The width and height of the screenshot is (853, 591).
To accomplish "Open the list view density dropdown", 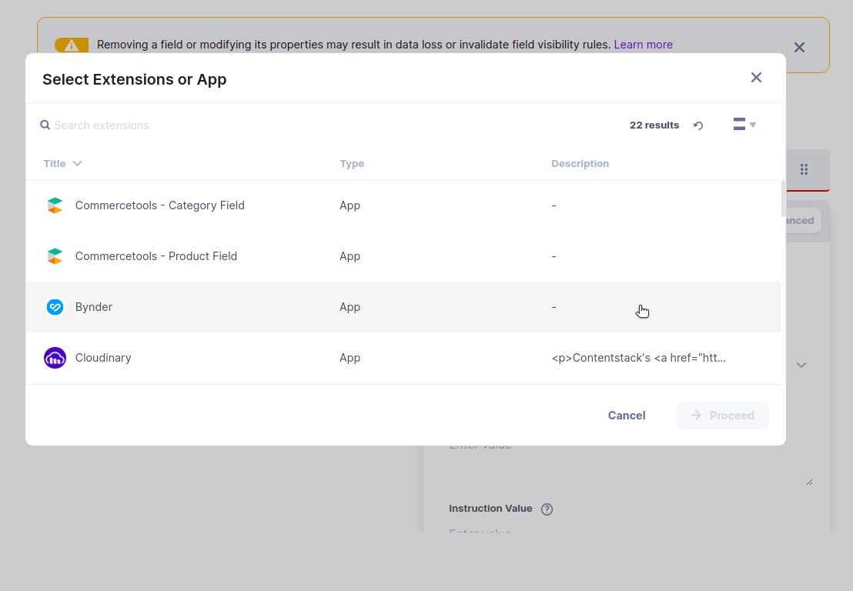I will 744,125.
